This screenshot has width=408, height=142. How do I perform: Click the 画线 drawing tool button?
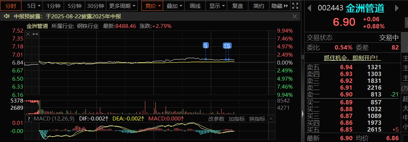195,6
